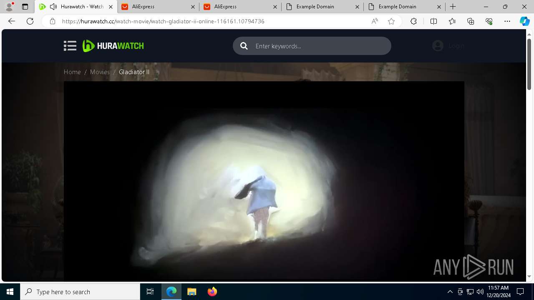Click the address bar URL
The width and height of the screenshot is (534, 300).
(163, 21)
